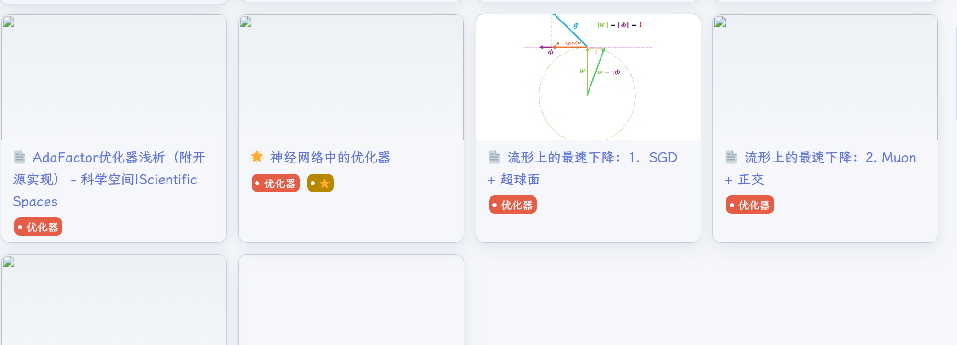Click the broken image icon in the Muon card

point(721,22)
